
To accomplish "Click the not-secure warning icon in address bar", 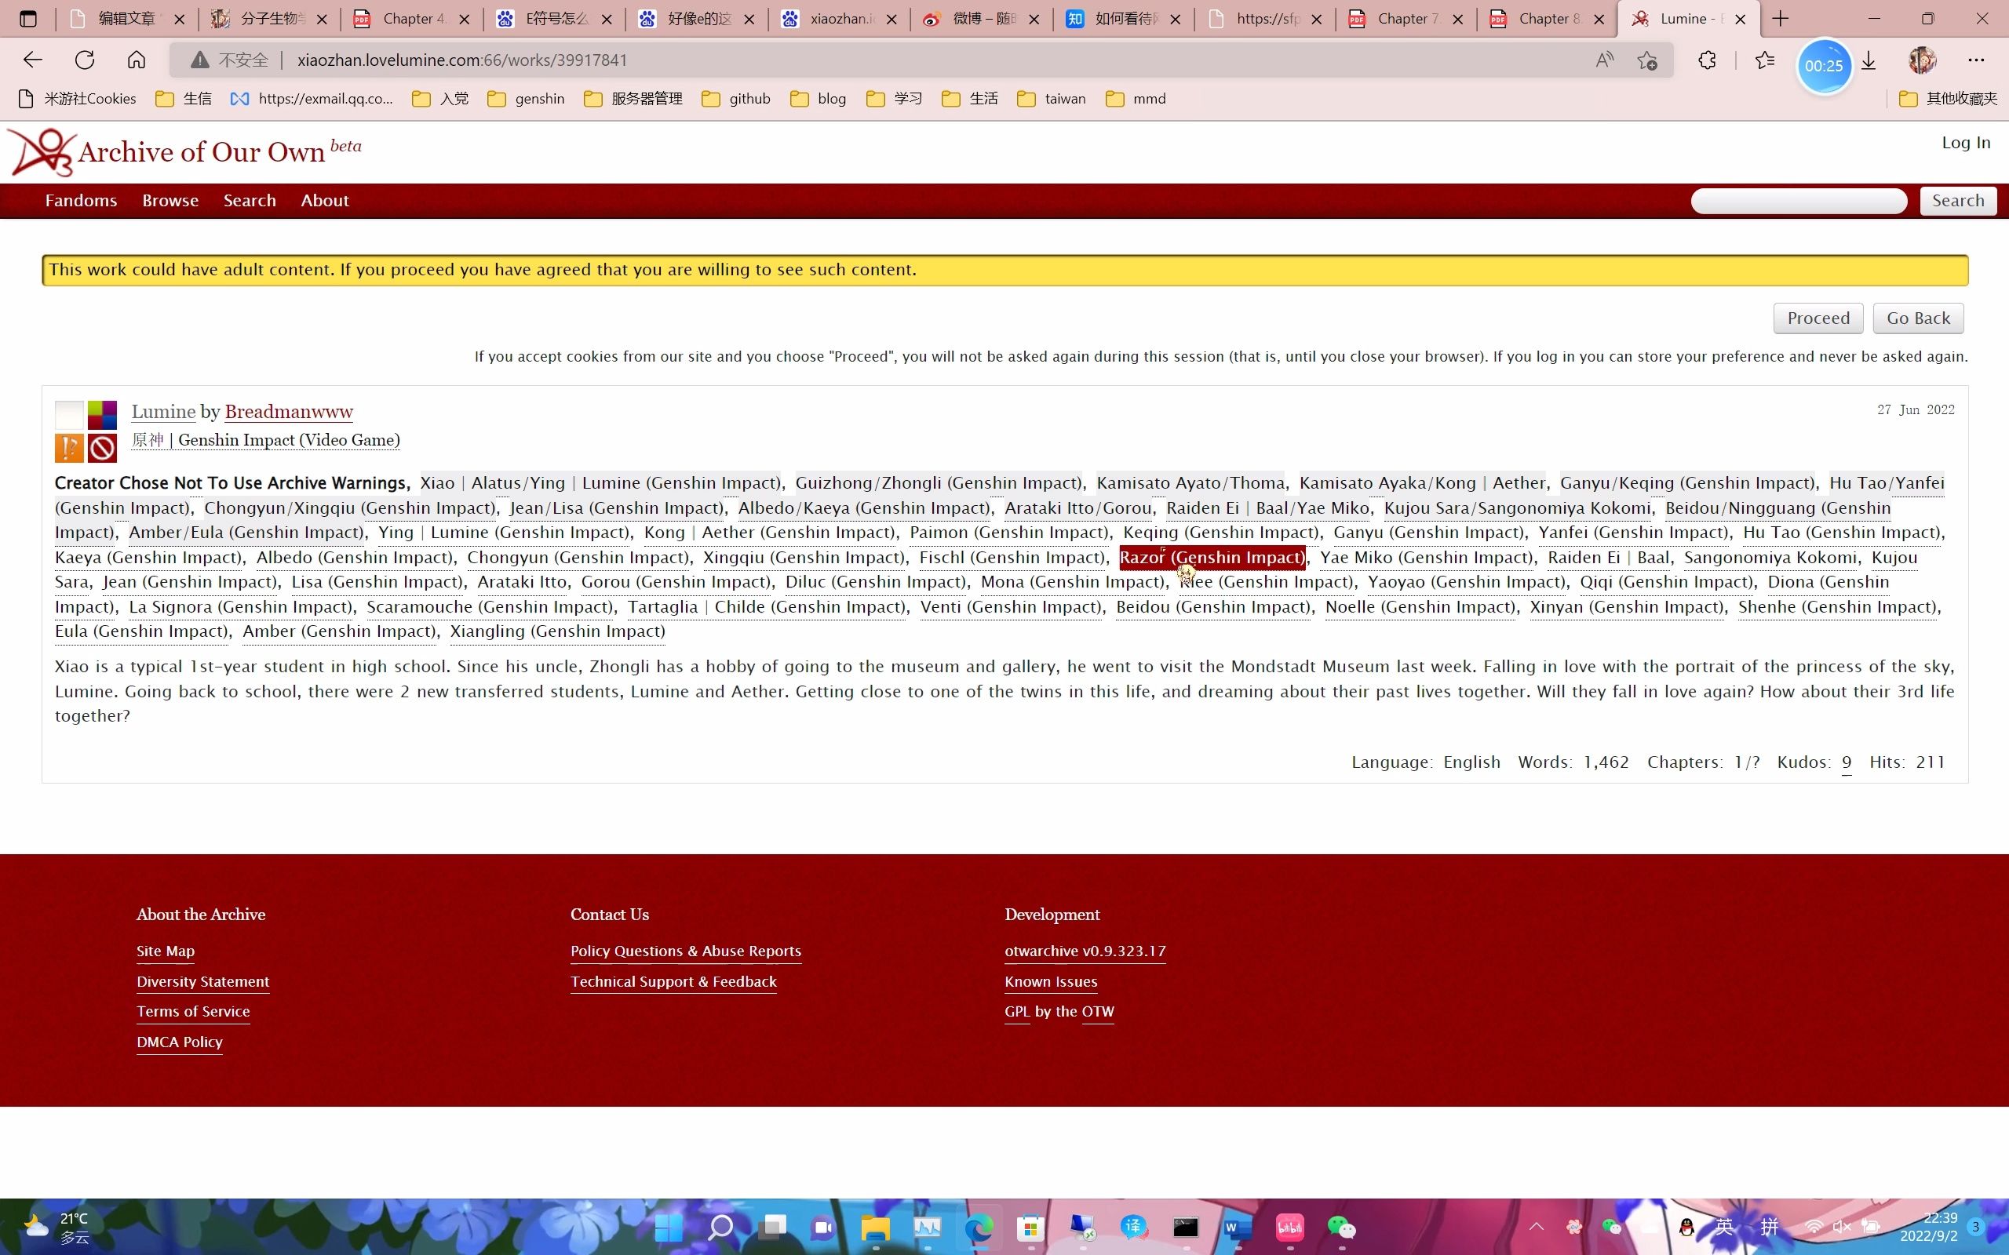I will (x=199, y=60).
